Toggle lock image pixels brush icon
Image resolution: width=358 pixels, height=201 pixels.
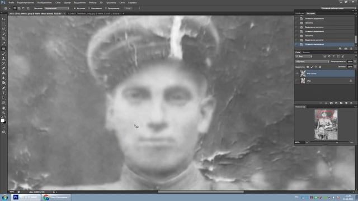(x=312, y=67)
